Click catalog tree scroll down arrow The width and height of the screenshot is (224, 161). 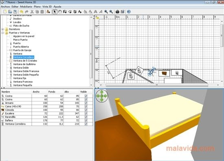coord(91,85)
